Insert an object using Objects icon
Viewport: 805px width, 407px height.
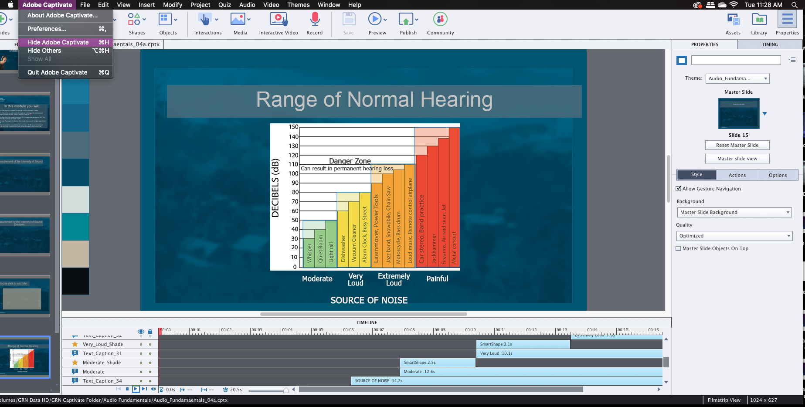(x=165, y=20)
